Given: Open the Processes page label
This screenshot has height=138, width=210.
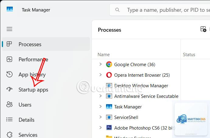Looking at the screenshot, I should (x=30, y=44).
